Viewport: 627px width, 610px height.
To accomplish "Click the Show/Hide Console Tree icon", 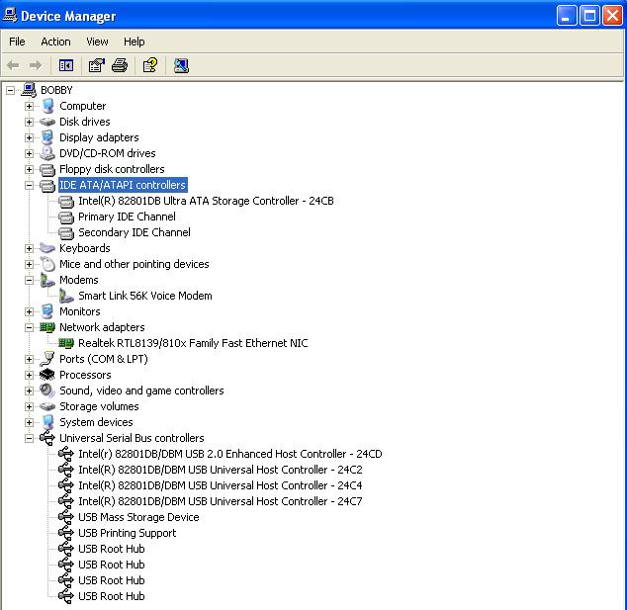I will pos(66,65).
